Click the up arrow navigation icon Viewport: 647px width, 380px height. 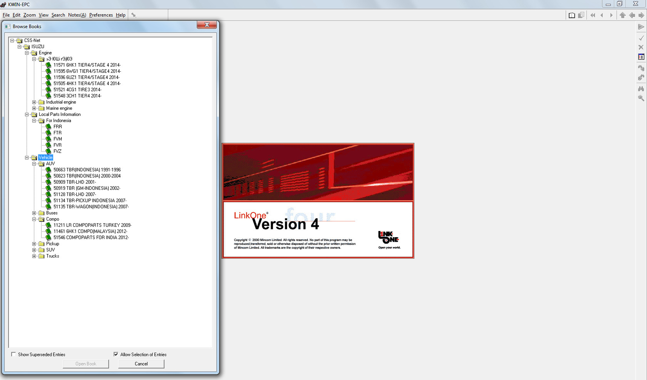(622, 15)
